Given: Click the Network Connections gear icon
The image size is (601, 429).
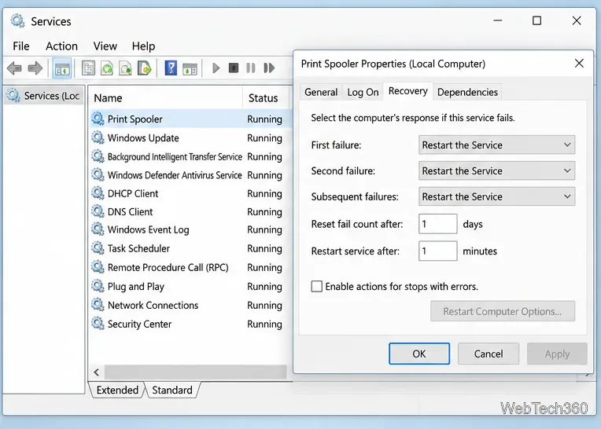Looking at the screenshot, I should pyautogui.click(x=98, y=305).
